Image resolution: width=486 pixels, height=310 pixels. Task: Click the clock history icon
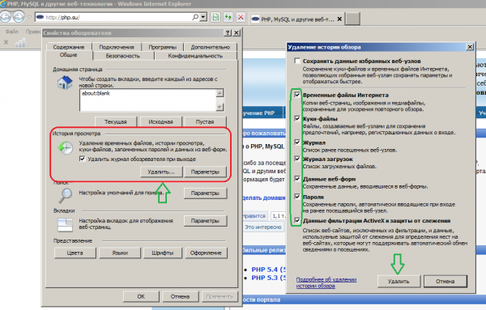pos(66,148)
